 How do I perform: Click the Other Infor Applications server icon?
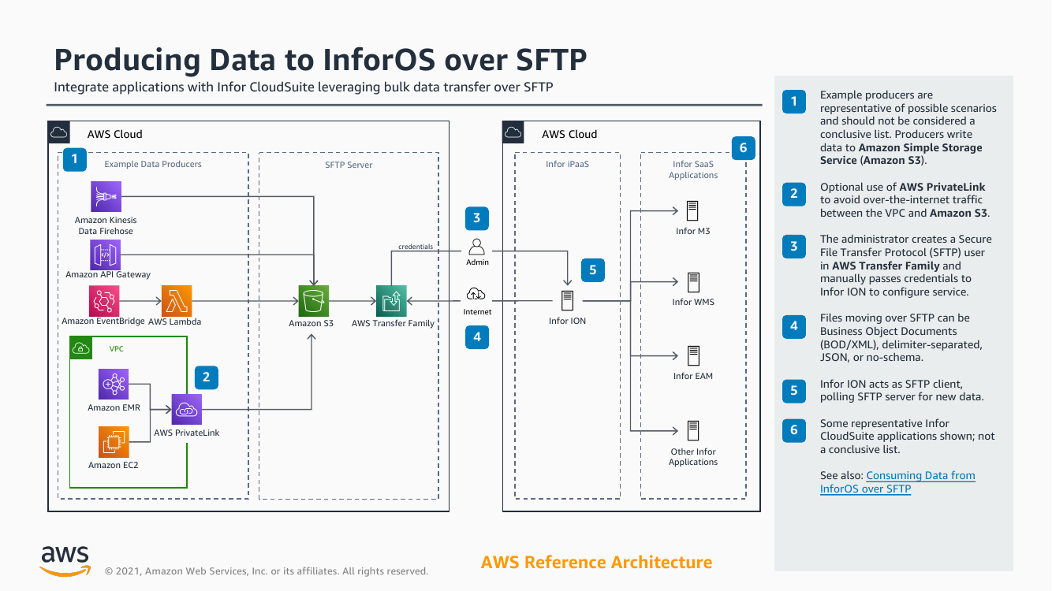coord(693,431)
